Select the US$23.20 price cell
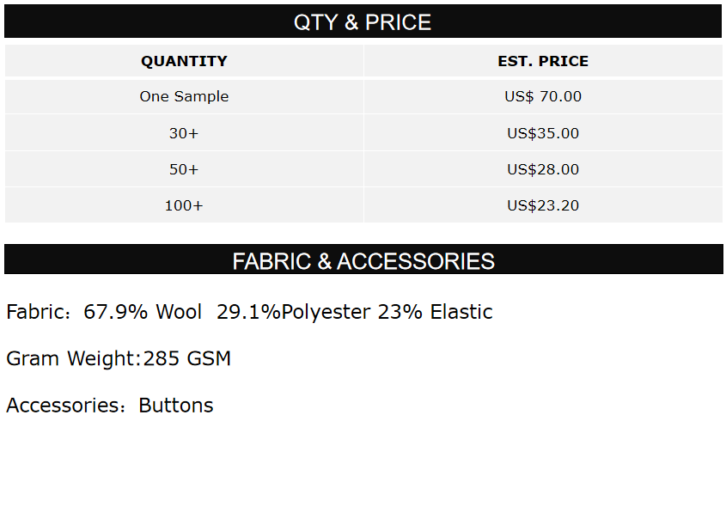Screen dimensions: 726x531 coord(543,206)
